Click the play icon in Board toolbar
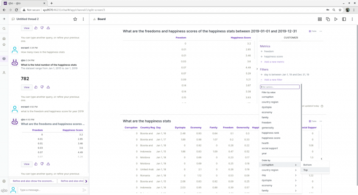Viewport: 358px width, 195px height. coord(336,19)
